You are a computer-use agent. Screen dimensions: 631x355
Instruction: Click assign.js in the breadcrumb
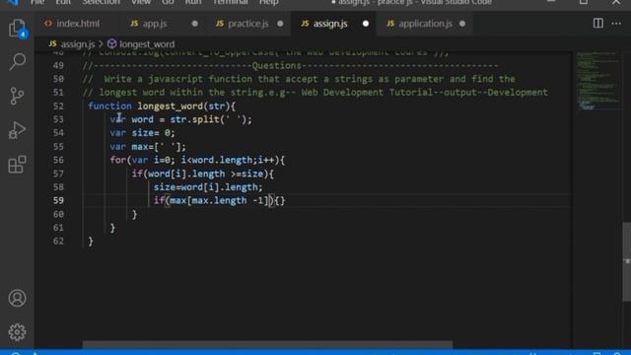[78, 43]
